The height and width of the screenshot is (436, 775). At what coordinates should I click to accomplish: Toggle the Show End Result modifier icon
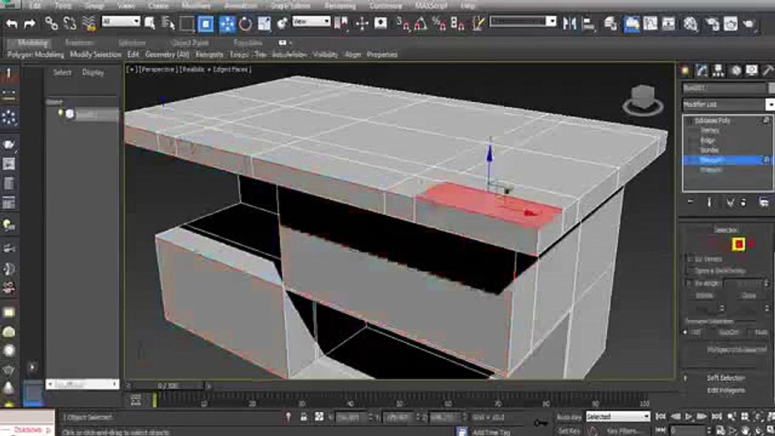(x=710, y=202)
